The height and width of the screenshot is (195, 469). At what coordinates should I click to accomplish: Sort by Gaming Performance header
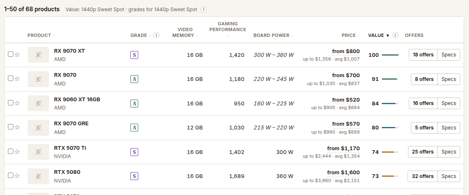227,29
